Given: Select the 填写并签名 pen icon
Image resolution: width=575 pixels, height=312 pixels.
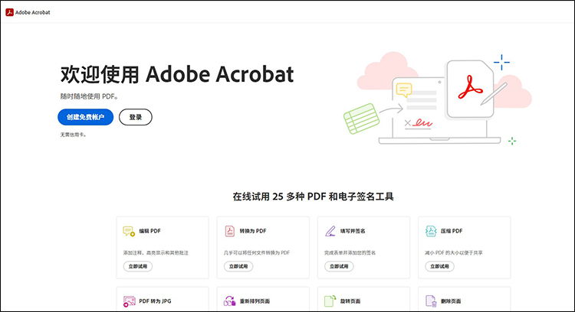Looking at the screenshot, I should 330,231.
